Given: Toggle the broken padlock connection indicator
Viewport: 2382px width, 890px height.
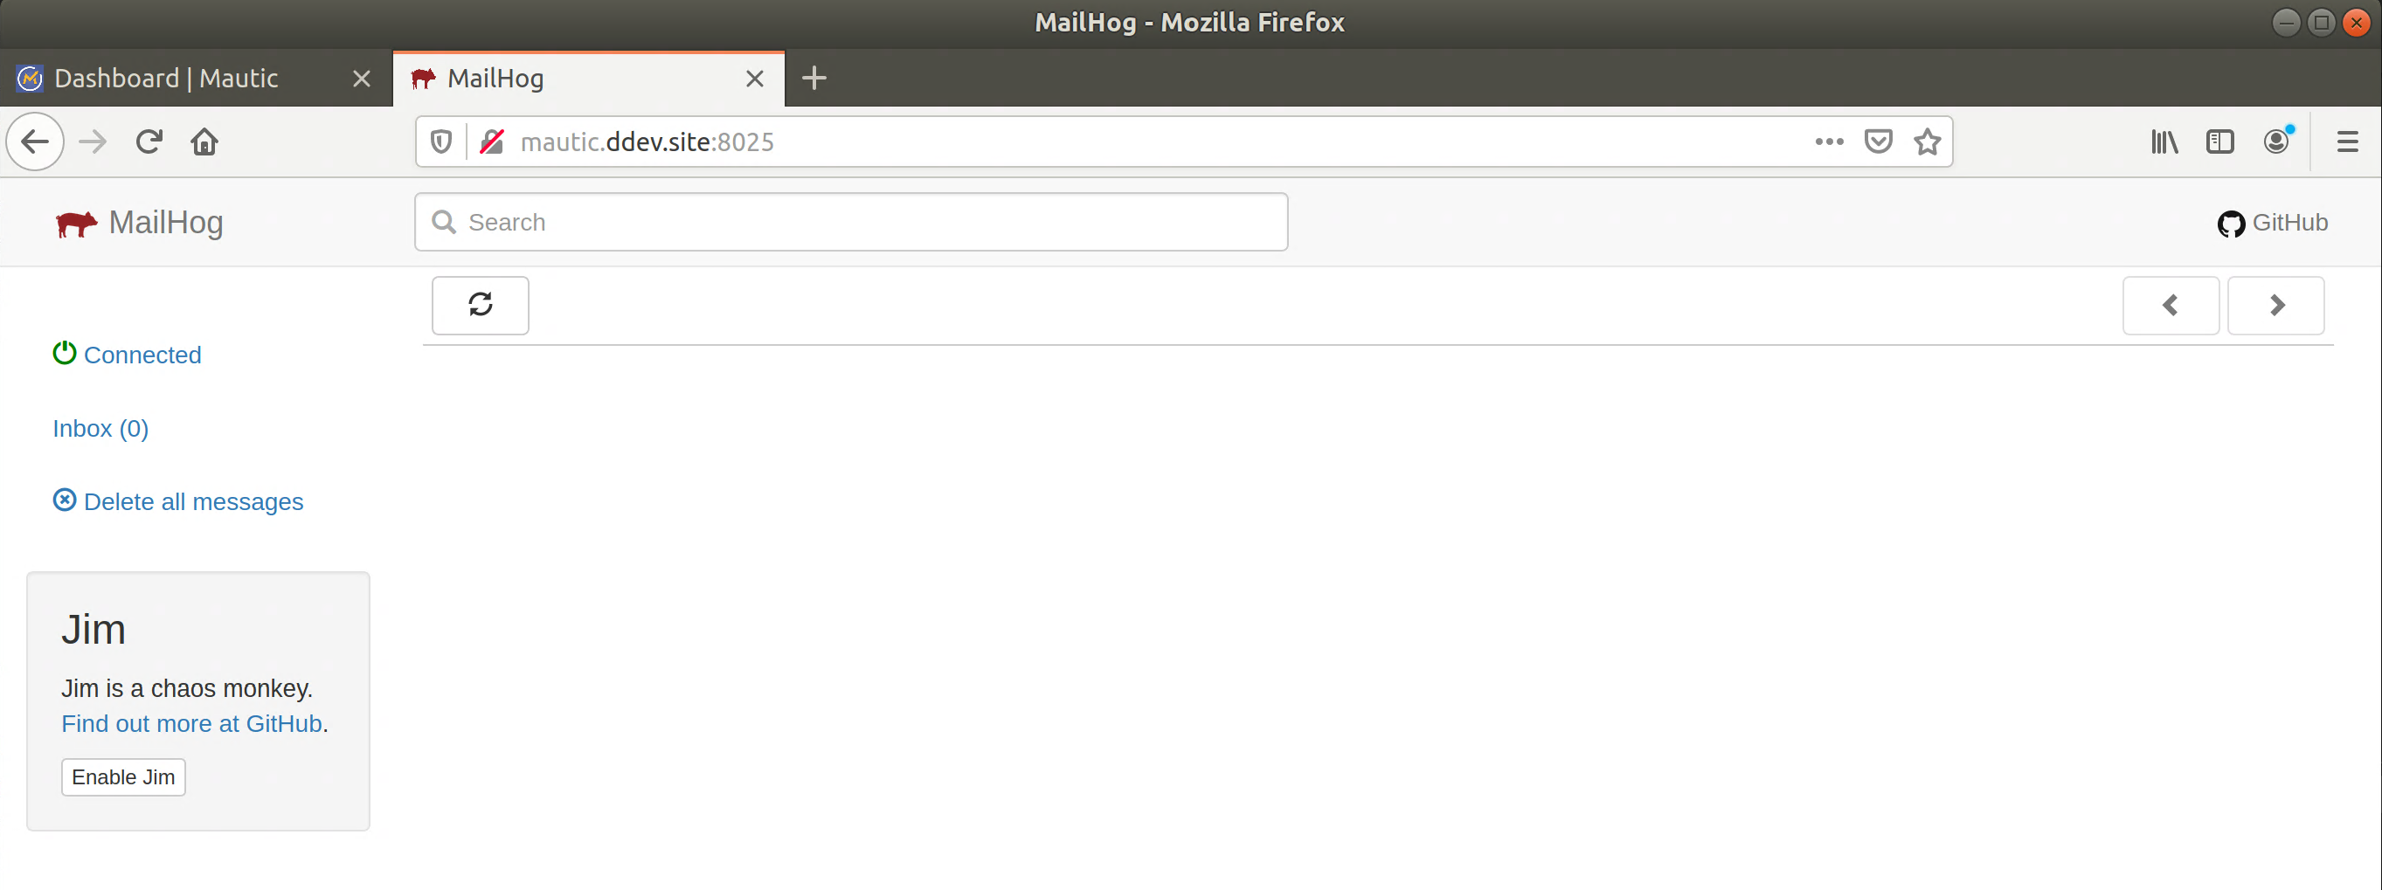Looking at the screenshot, I should (x=491, y=141).
